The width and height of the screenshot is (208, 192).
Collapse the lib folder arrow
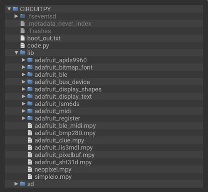[16, 53]
